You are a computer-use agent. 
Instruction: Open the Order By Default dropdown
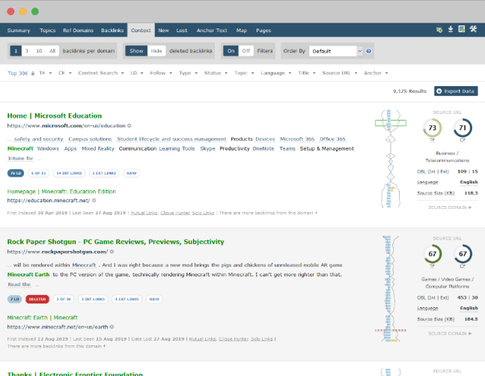point(335,51)
